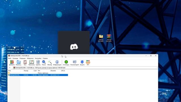Open the Справка menu
Image resolution: width=181 pixels, height=102 pixels.
pyautogui.click(x=45, y=58)
